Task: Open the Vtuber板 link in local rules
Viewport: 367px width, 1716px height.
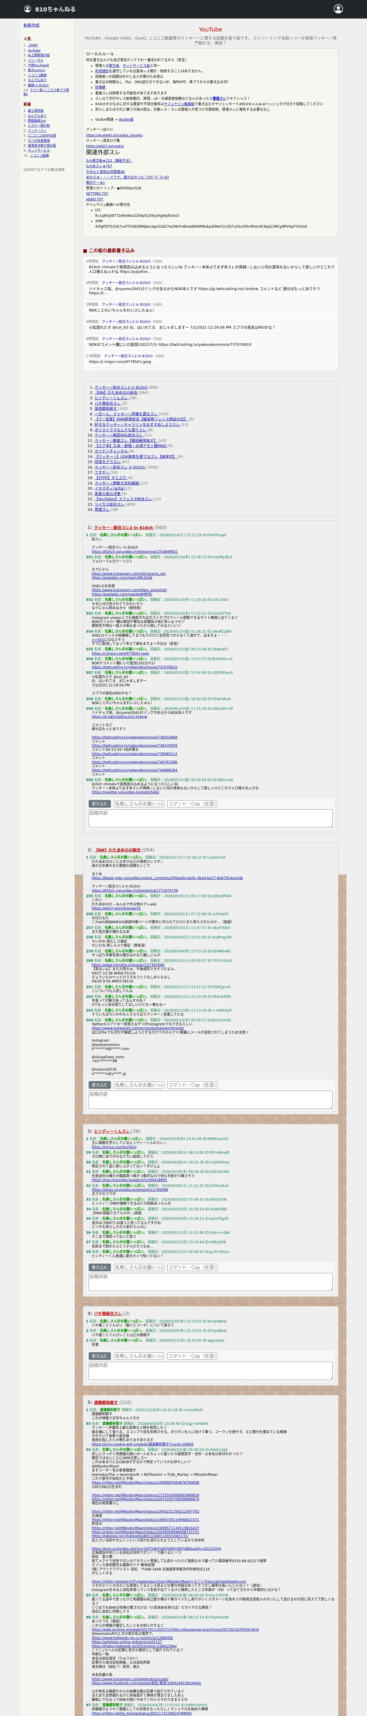Action: pyautogui.click(x=126, y=120)
